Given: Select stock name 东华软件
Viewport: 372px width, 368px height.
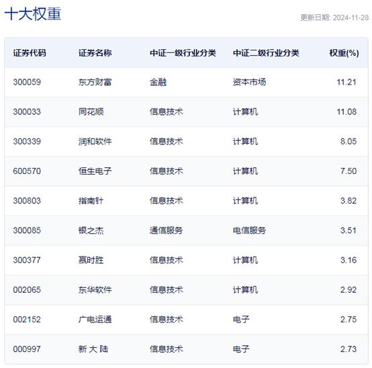Looking at the screenshot, I should pos(95,289).
